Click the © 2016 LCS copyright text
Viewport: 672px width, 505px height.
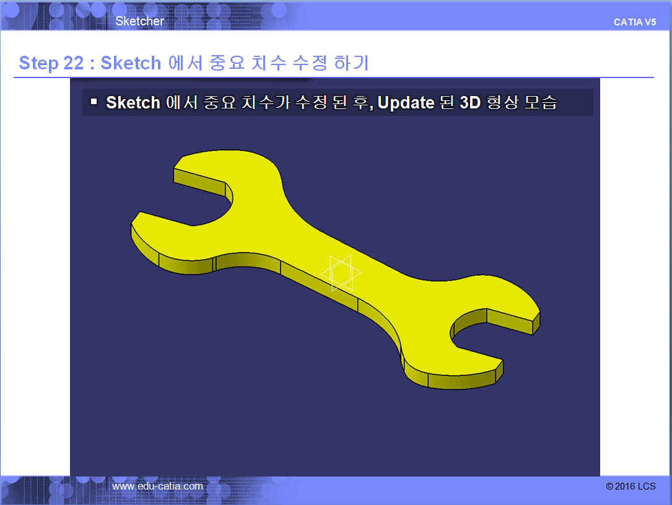coord(631,486)
